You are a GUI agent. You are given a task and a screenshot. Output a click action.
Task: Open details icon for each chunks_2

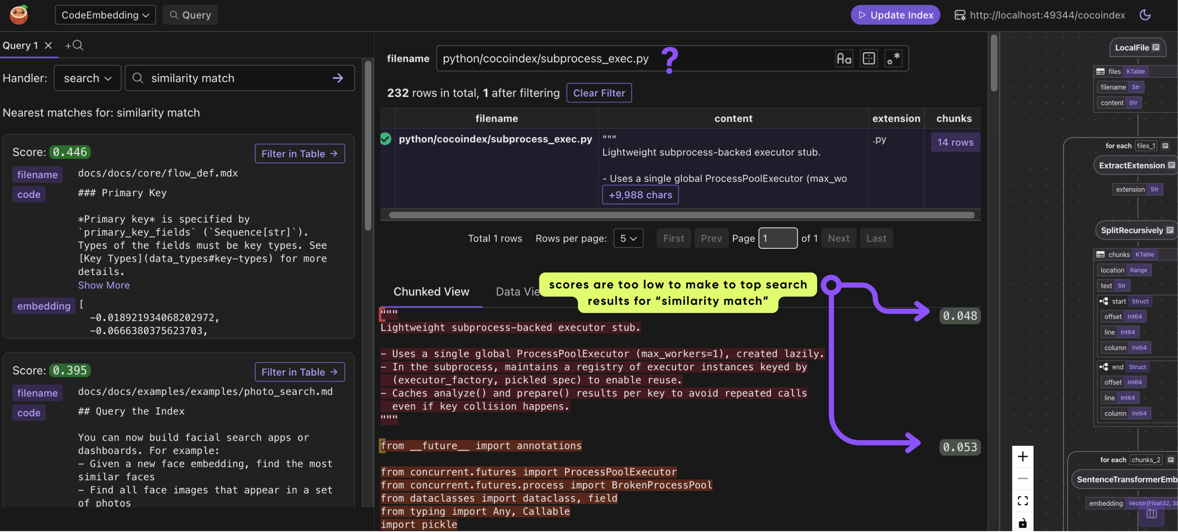click(1170, 460)
